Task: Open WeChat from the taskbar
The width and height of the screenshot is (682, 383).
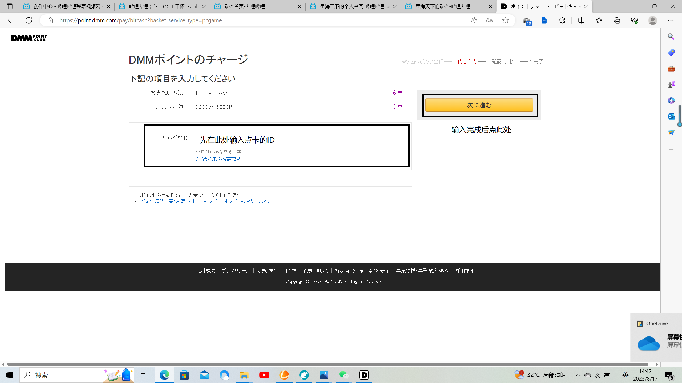Action: [344, 375]
